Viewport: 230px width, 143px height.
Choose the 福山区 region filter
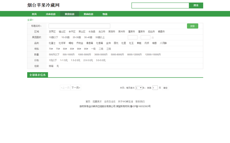pyautogui.click(x=62, y=32)
